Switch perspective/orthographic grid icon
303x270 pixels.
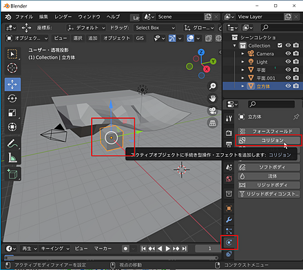(x=212, y=123)
